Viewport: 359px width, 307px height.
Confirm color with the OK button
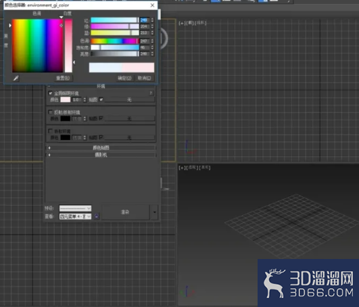pyautogui.click(x=124, y=78)
